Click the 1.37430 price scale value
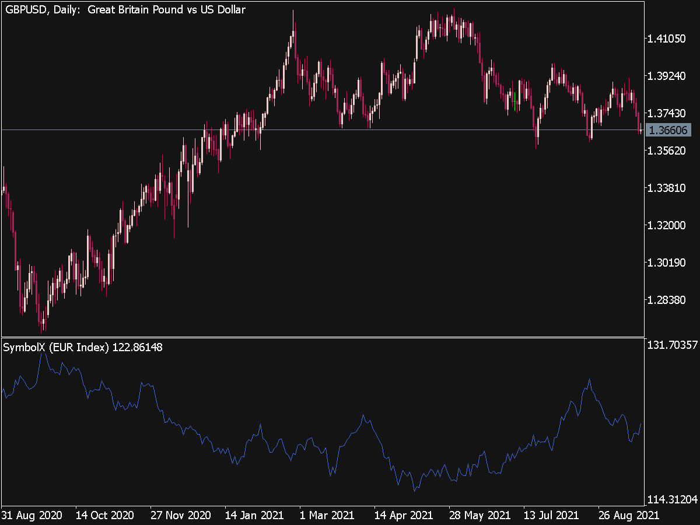The image size is (700, 525). (x=667, y=113)
